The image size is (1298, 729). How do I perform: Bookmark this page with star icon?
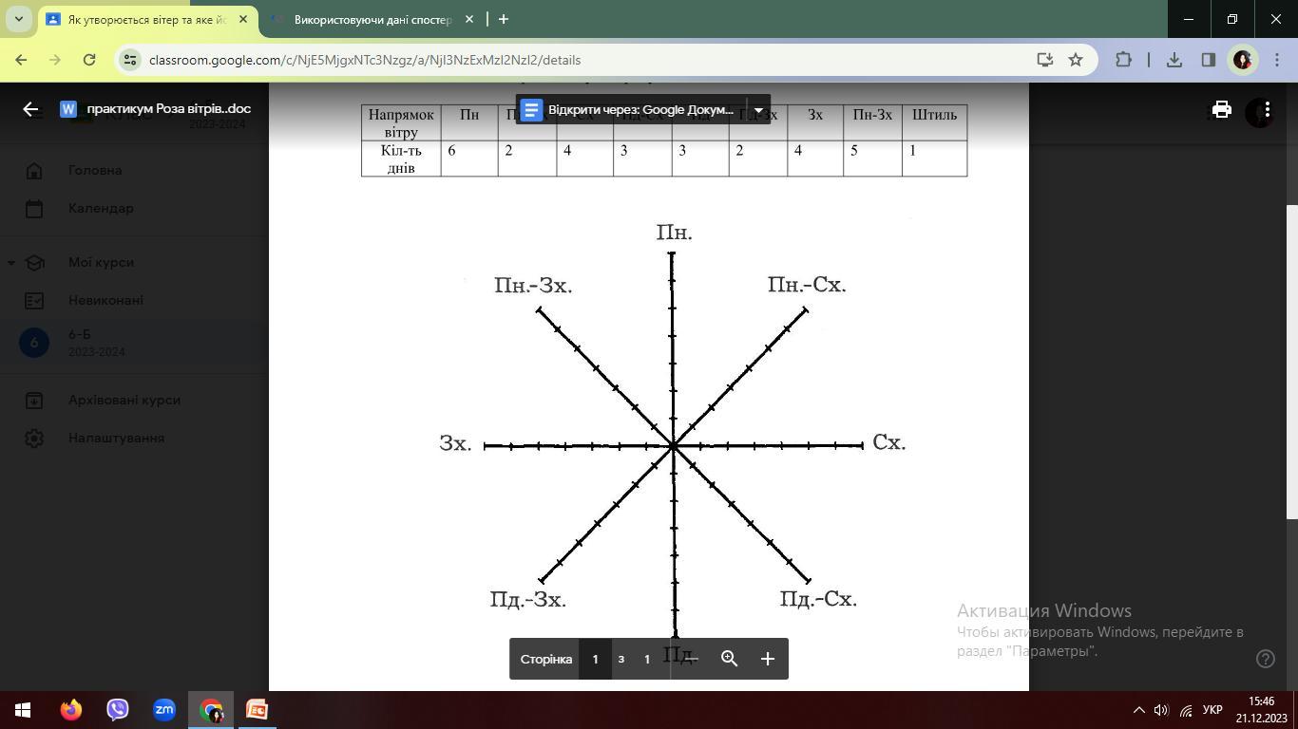[x=1076, y=60]
